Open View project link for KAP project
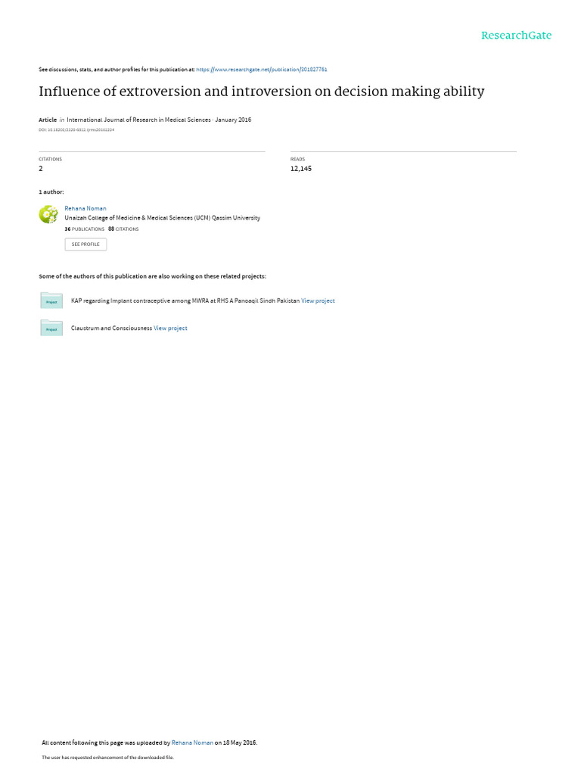Screen dimensions: 581x775 pyautogui.click(x=318, y=300)
